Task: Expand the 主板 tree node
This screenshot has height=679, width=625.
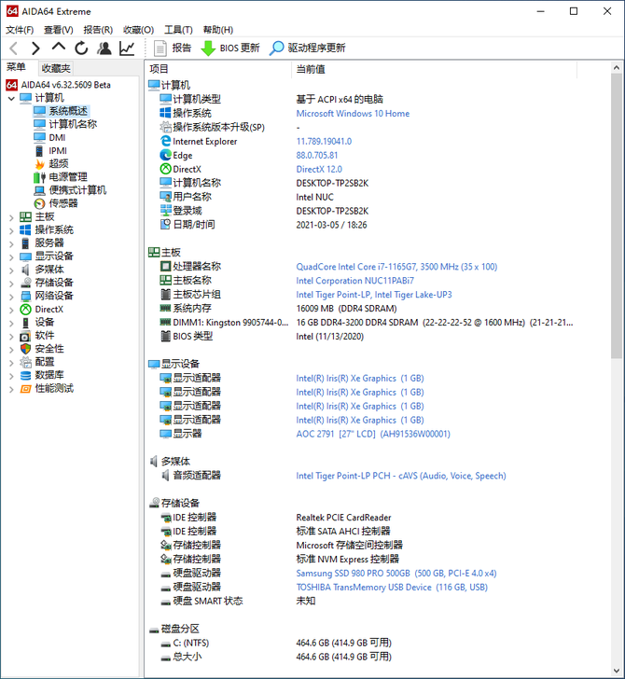Action: (10, 216)
